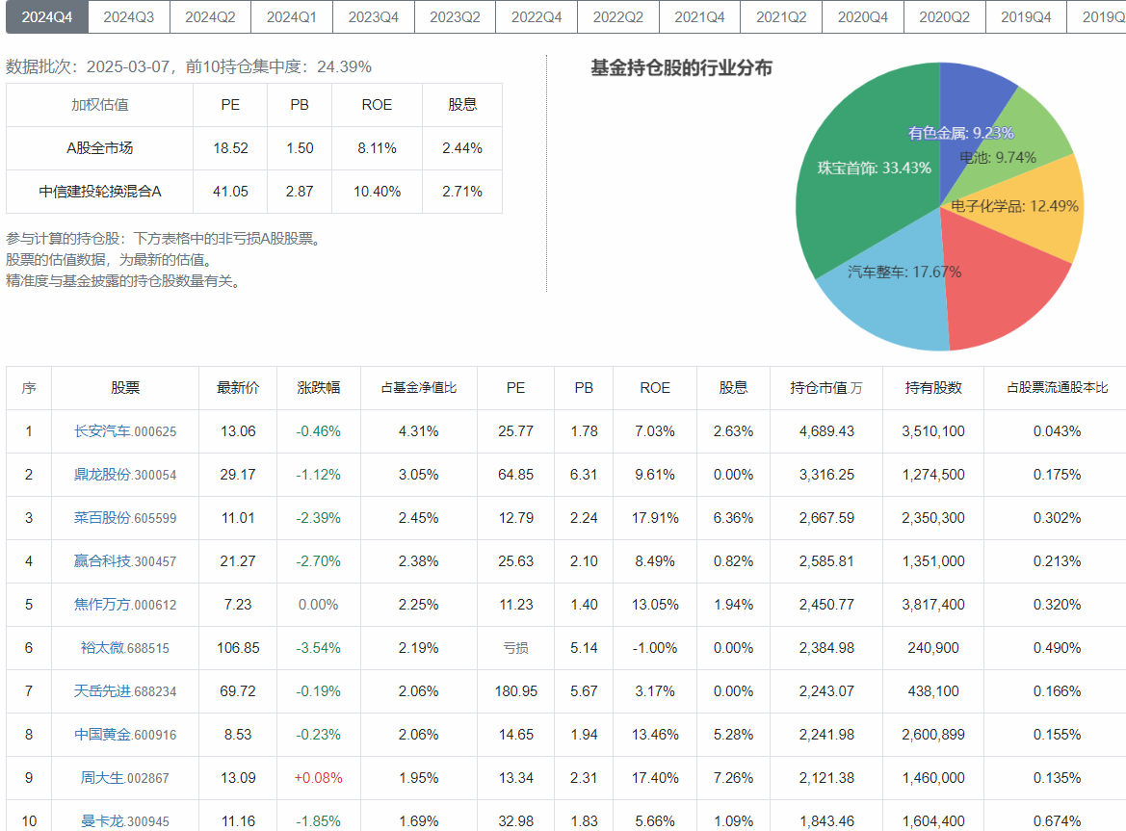Click the 持有股数 column header
1126x831 pixels.
click(x=932, y=387)
